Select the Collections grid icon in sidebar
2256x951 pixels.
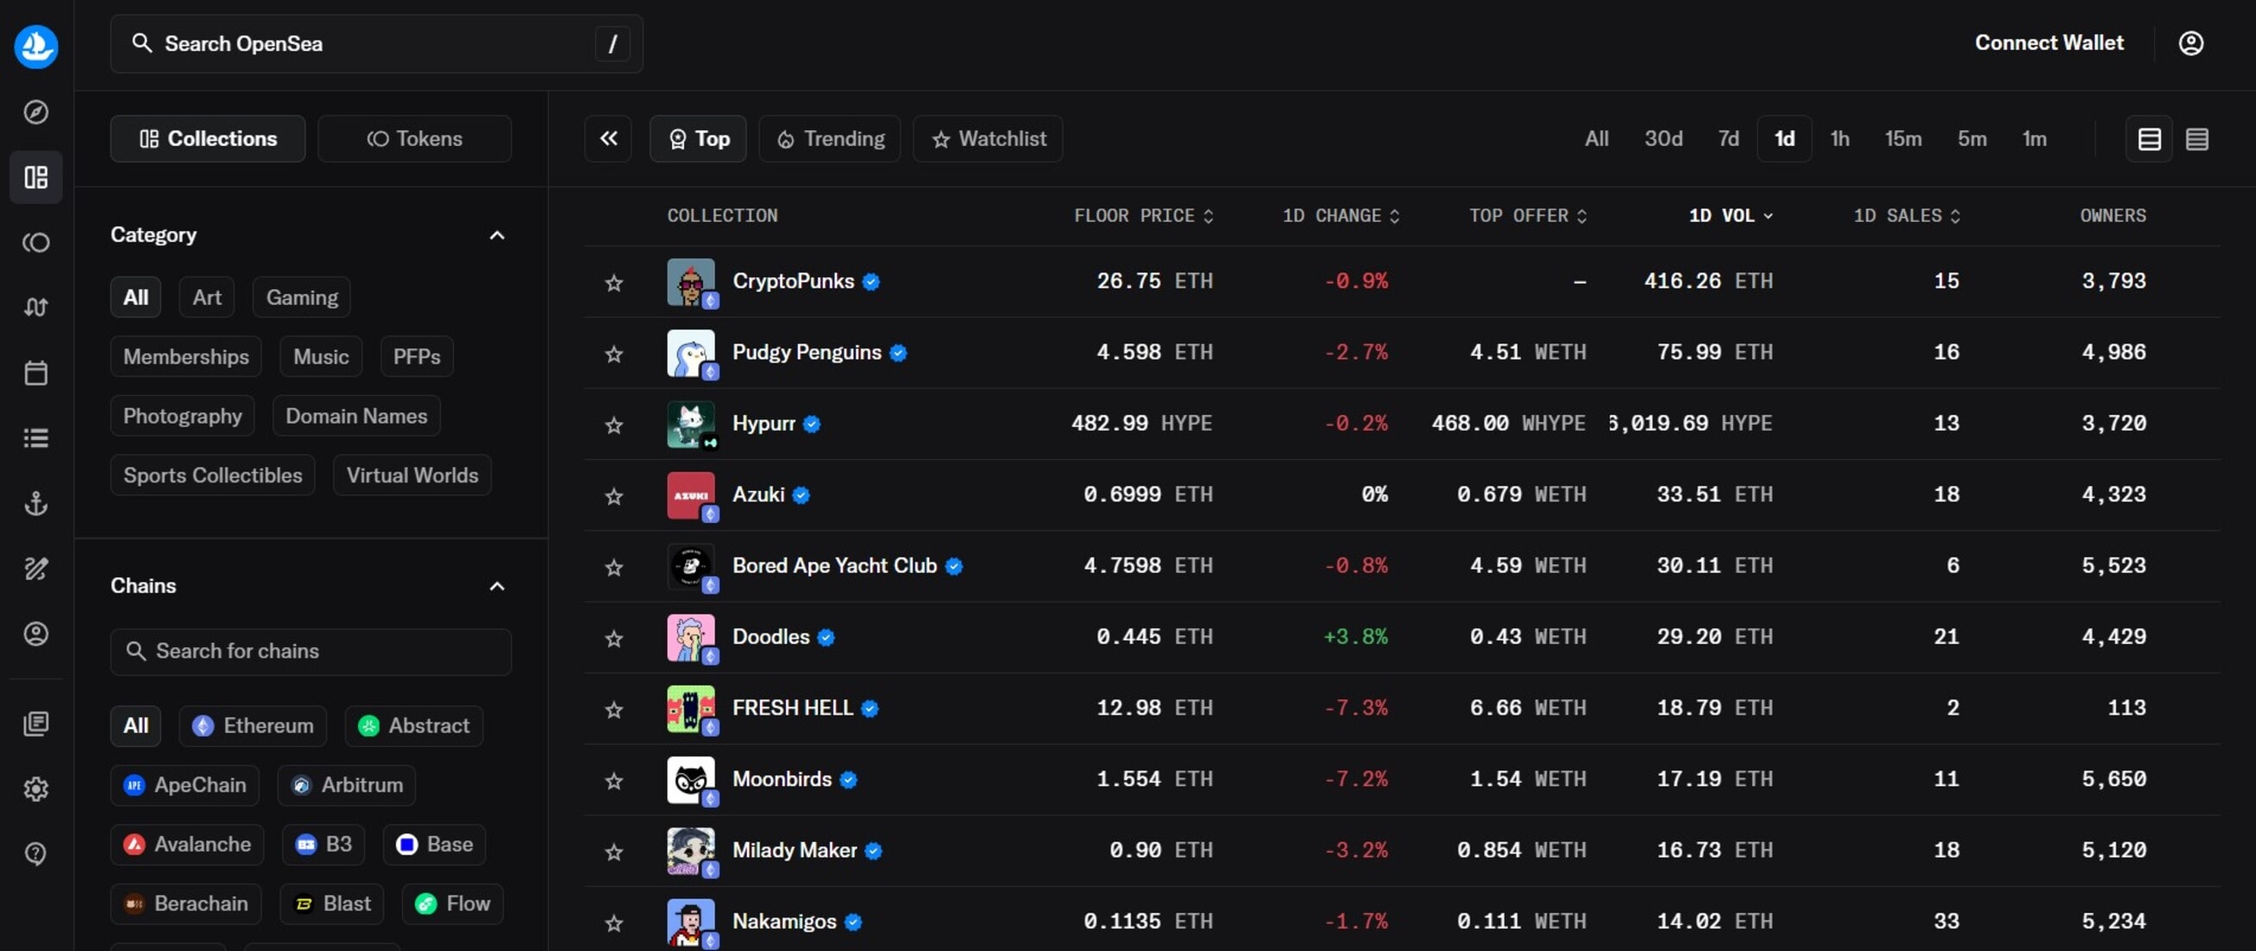(36, 177)
